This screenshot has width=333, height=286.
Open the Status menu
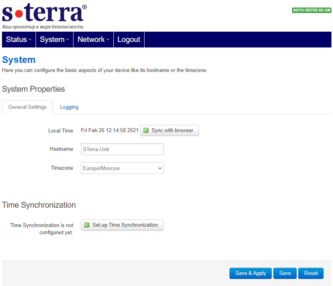coord(19,40)
